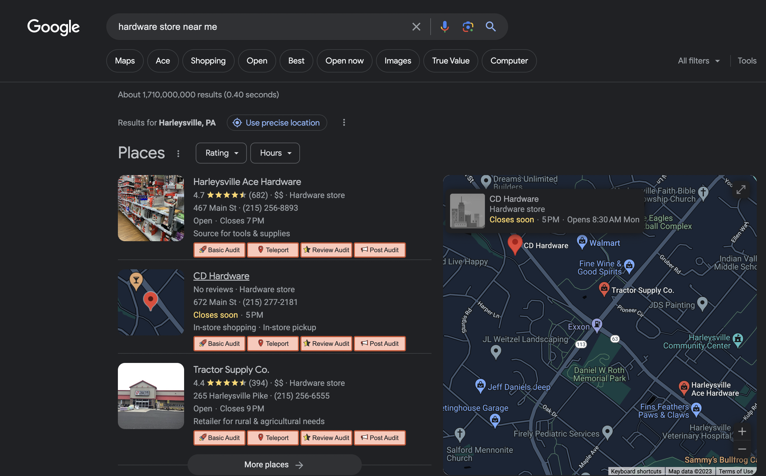Click the Fine Wine & Good Spirits marker

pyautogui.click(x=629, y=267)
